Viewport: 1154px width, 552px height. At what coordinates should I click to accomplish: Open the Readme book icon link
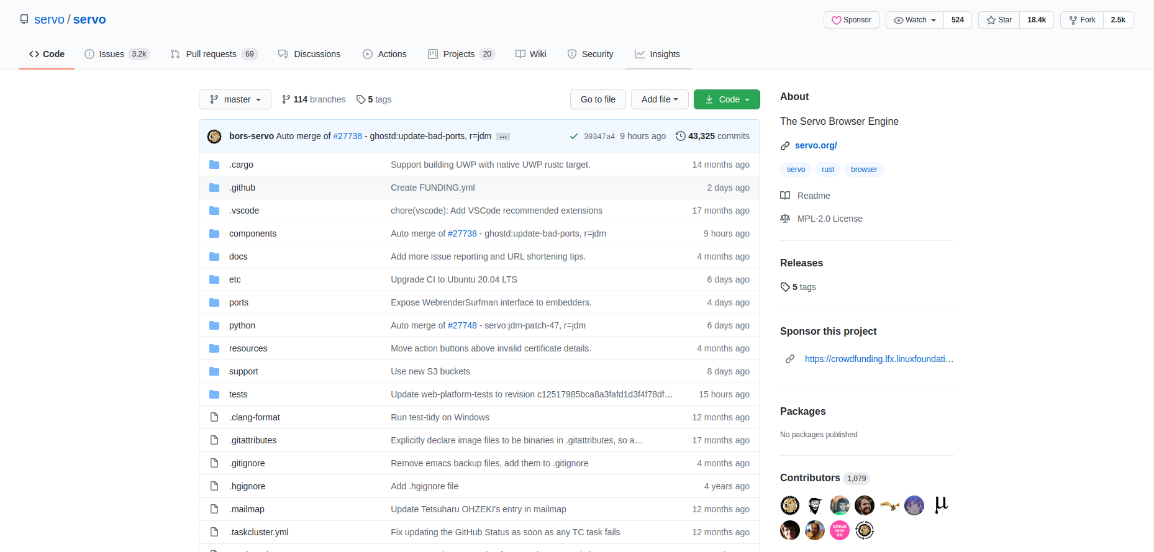[x=785, y=196]
